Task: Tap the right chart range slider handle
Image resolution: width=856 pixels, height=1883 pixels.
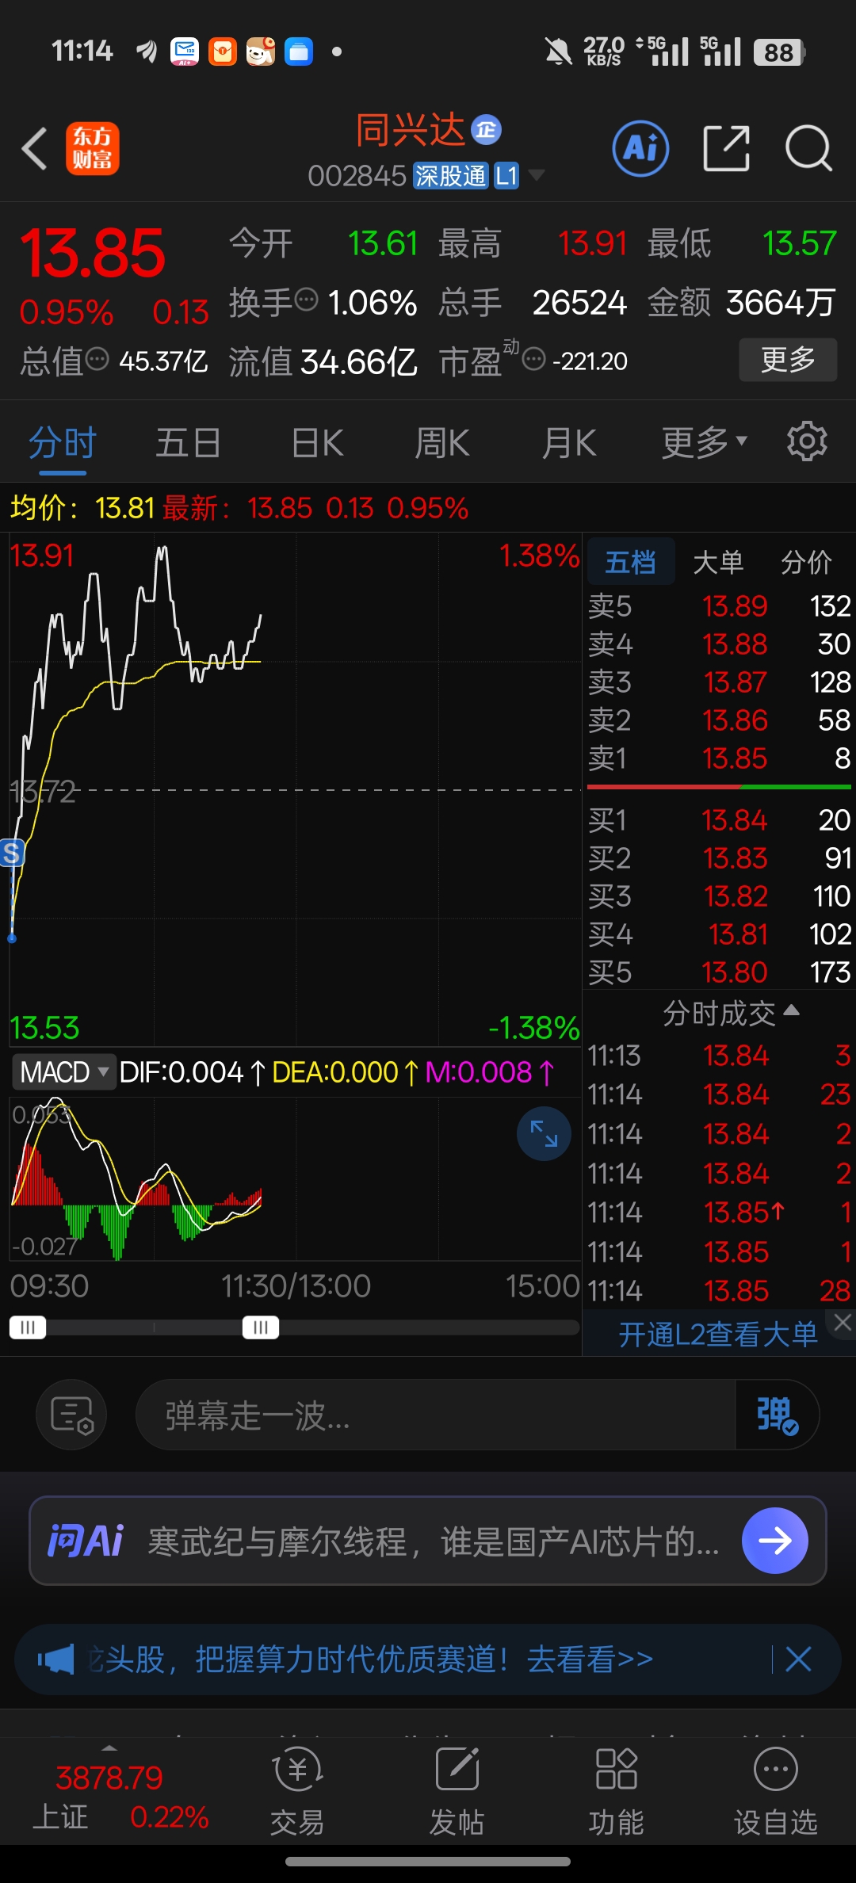Action: (261, 1327)
